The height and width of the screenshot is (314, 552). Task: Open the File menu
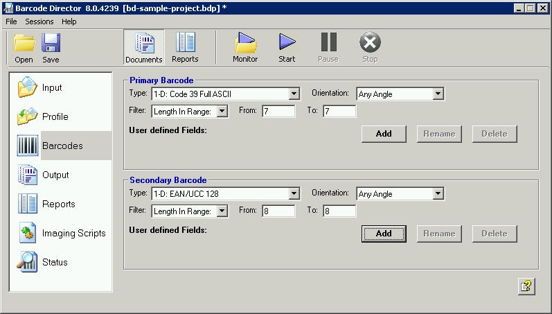11,21
